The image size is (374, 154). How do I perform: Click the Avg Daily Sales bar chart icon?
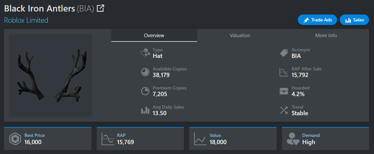[x=145, y=110]
